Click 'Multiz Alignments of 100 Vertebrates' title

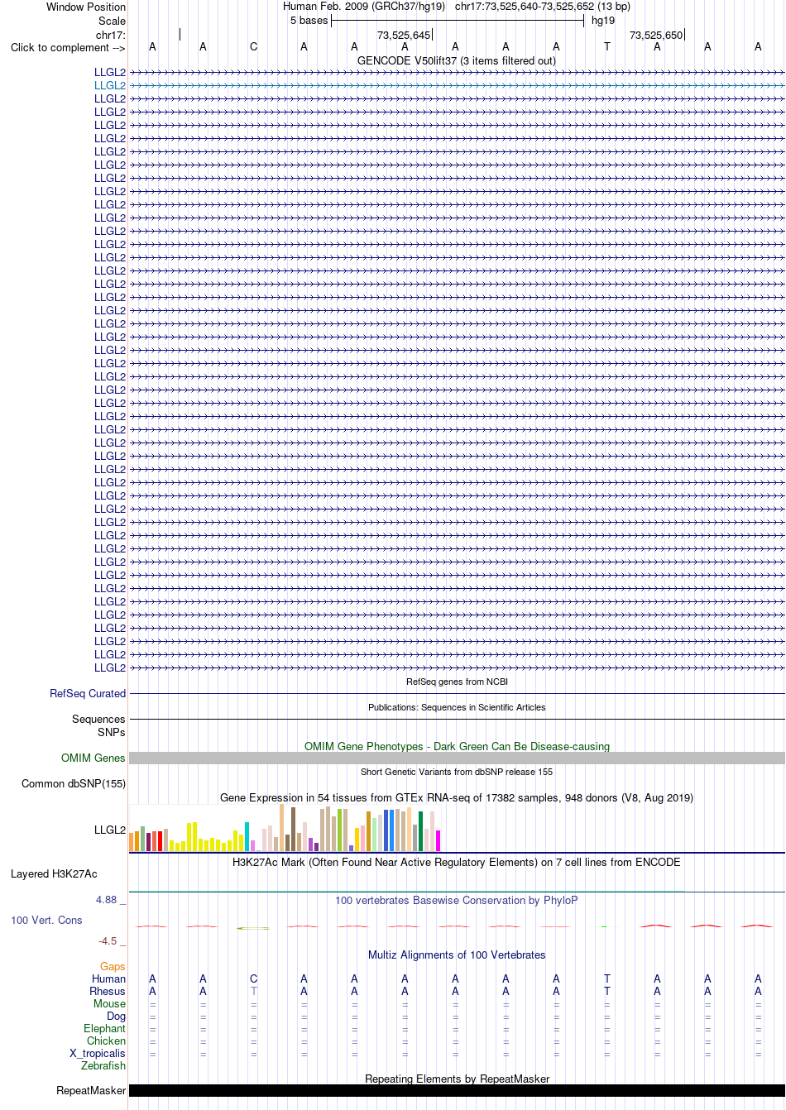pyautogui.click(x=457, y=955)
